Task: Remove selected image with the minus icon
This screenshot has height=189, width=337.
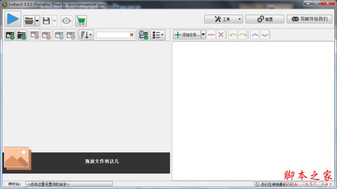Action: point(35,35)
